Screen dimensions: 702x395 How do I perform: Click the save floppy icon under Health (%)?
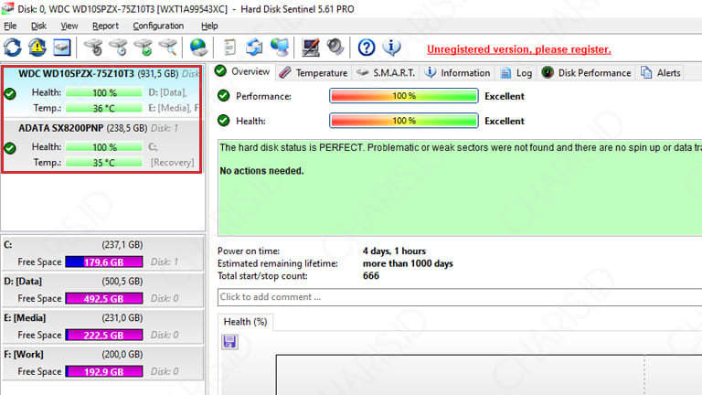click(229, 342)
